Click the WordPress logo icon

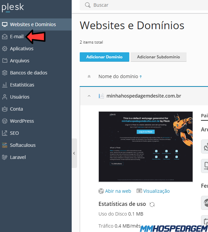coord(5,121)
